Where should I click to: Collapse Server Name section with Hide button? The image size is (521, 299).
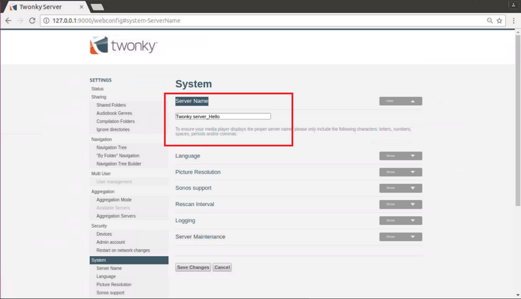(401, 101)
